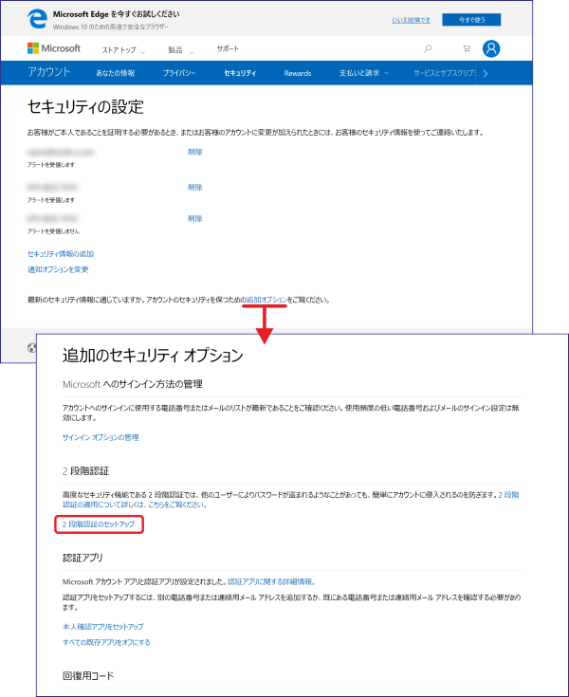Click the セキュリティの設定 page heading
This screenshot has height=697, width=569.
coord(85,106)
